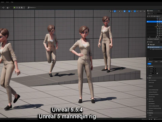Screen dimensions: 162x122
Task: Collapse the Playground folder in Outliner
Action: [155, 27]
